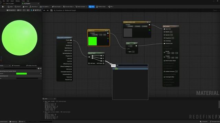Click Add Output on the Break node
The image size is (220, 123).
[x=100, y=63]
